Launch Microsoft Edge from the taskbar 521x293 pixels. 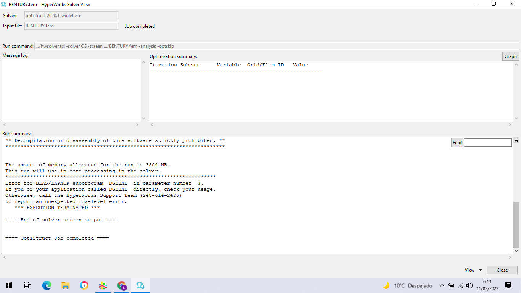click(x=47, y=285)
